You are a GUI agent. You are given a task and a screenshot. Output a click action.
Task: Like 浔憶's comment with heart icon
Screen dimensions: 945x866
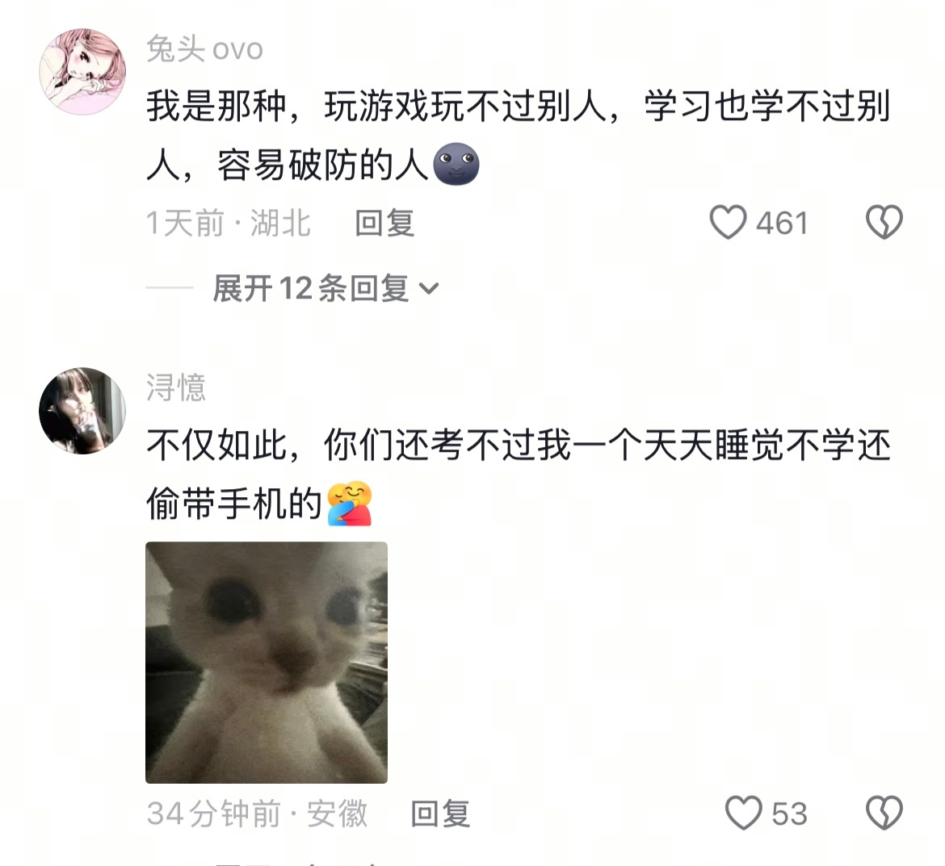point(744,813)
